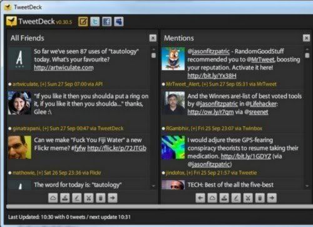Click [+] next to mathowie
This screenshot has height=227, width=313.
pos(39,173)
